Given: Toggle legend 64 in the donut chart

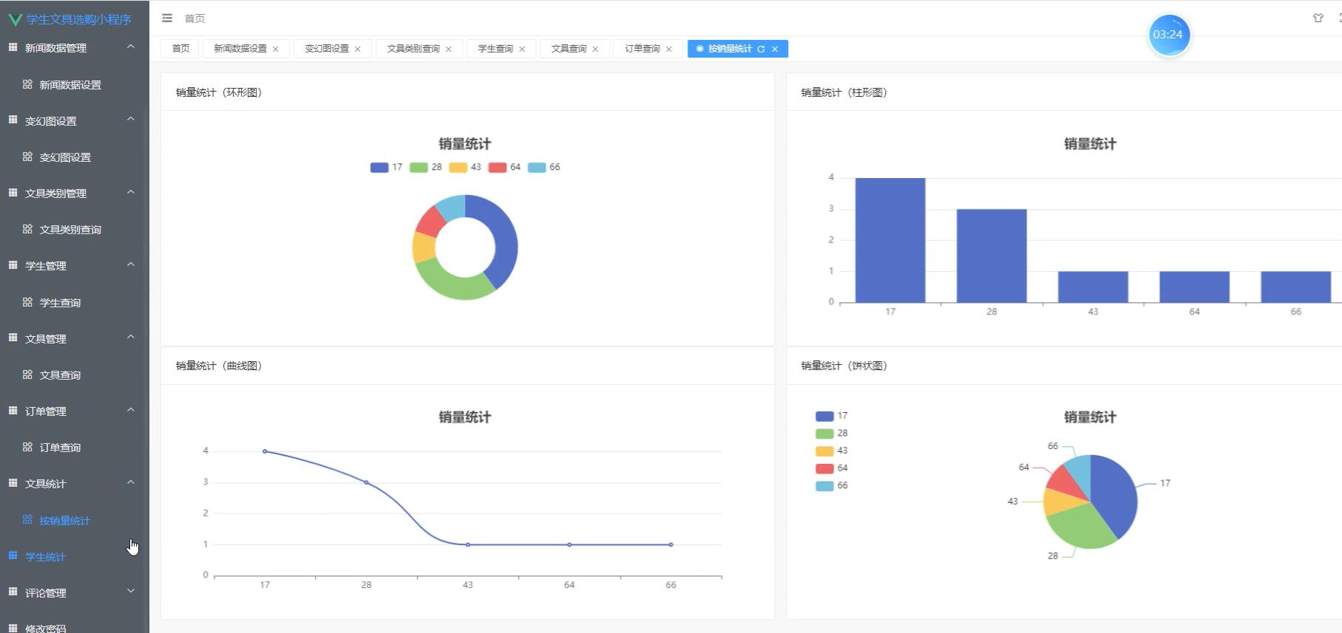Looking at the screenshot, I should click(505, 168).
